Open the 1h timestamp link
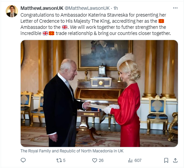 click(116, 8)
